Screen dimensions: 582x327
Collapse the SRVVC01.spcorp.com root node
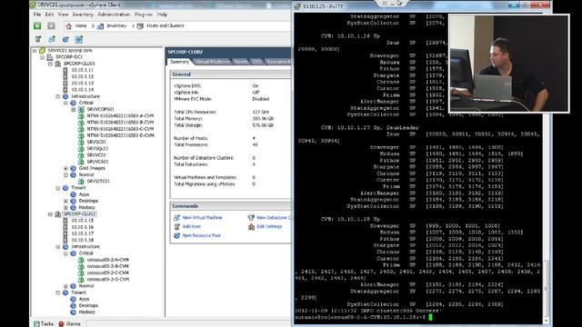35,51
